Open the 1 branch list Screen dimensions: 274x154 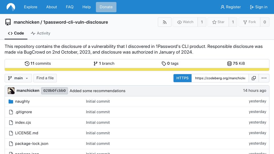[x=104, y=64]
